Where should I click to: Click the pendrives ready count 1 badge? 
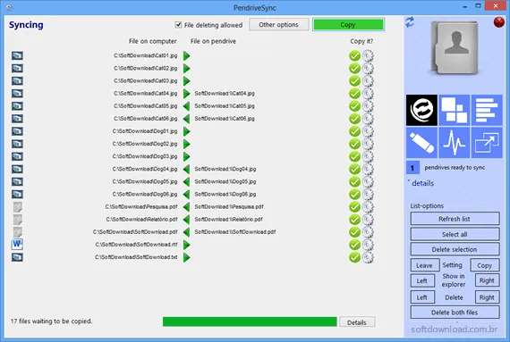[x=412, y=168]
